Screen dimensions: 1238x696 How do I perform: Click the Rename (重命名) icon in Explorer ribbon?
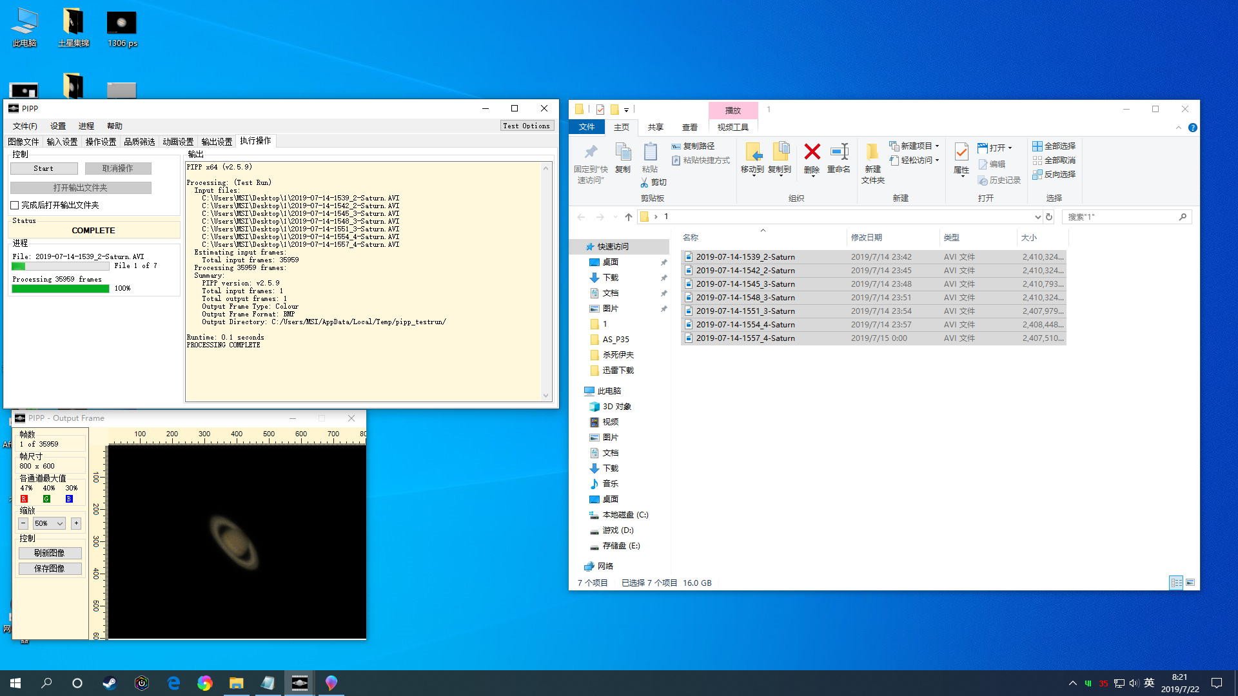[839, 152]
